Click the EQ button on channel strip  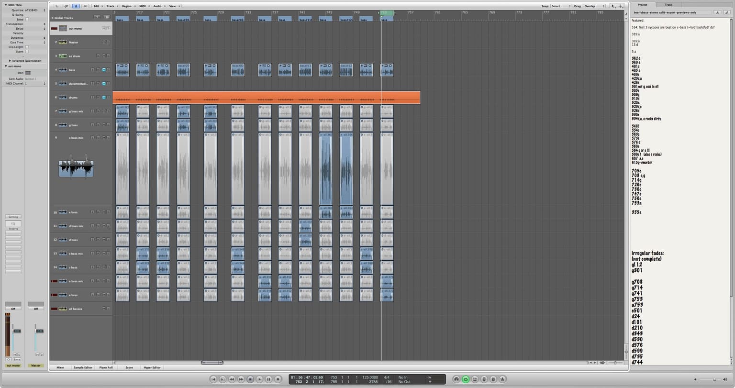pos(13,223)
